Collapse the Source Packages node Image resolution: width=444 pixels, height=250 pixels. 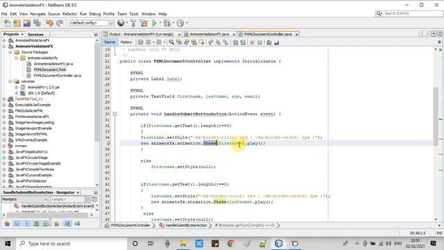pyautogui.click(x=10, y=52)
